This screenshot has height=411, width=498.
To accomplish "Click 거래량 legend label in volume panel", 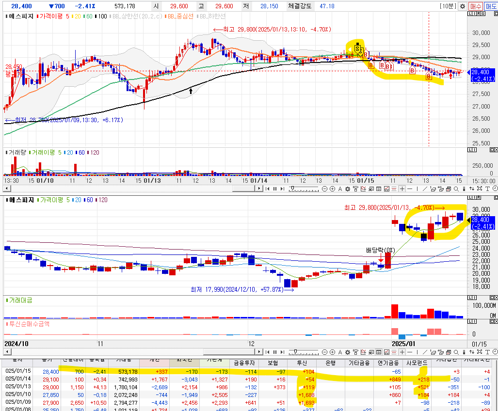I will click(x=17, y=152).
